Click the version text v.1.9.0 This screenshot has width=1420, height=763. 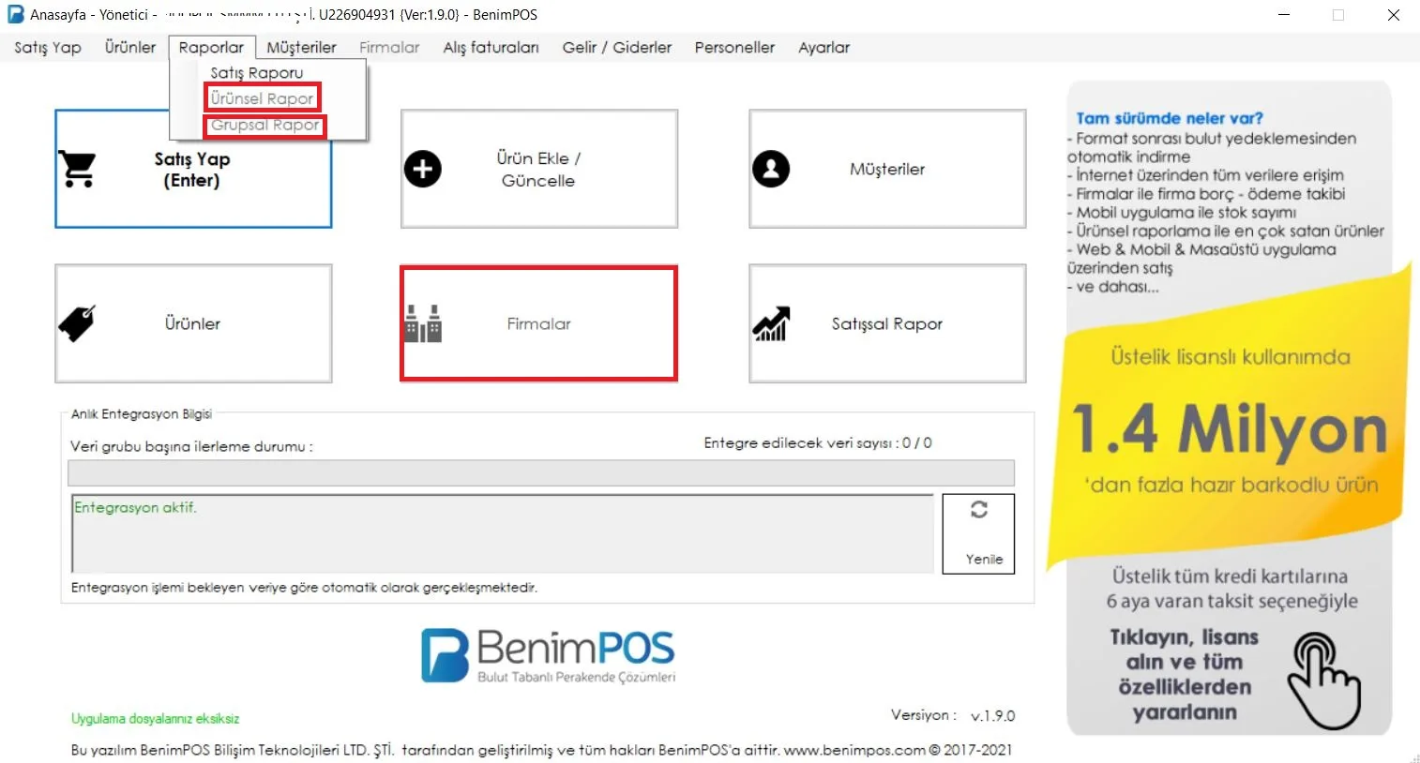click(992, 715)
